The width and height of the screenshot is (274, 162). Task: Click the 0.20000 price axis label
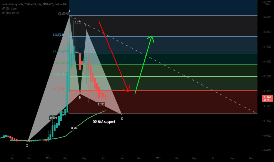point(267,91)
